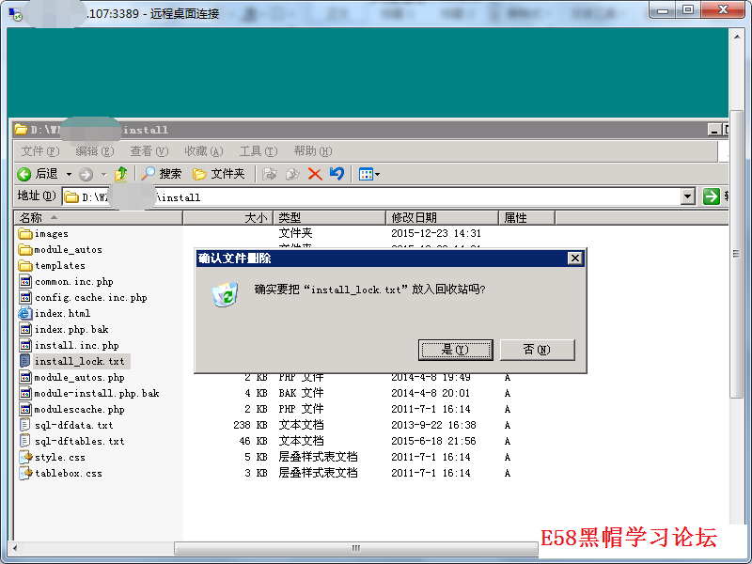The image size is (752, 564).
Task: Open the 文件(F) menu
Action: click(39, 151)
